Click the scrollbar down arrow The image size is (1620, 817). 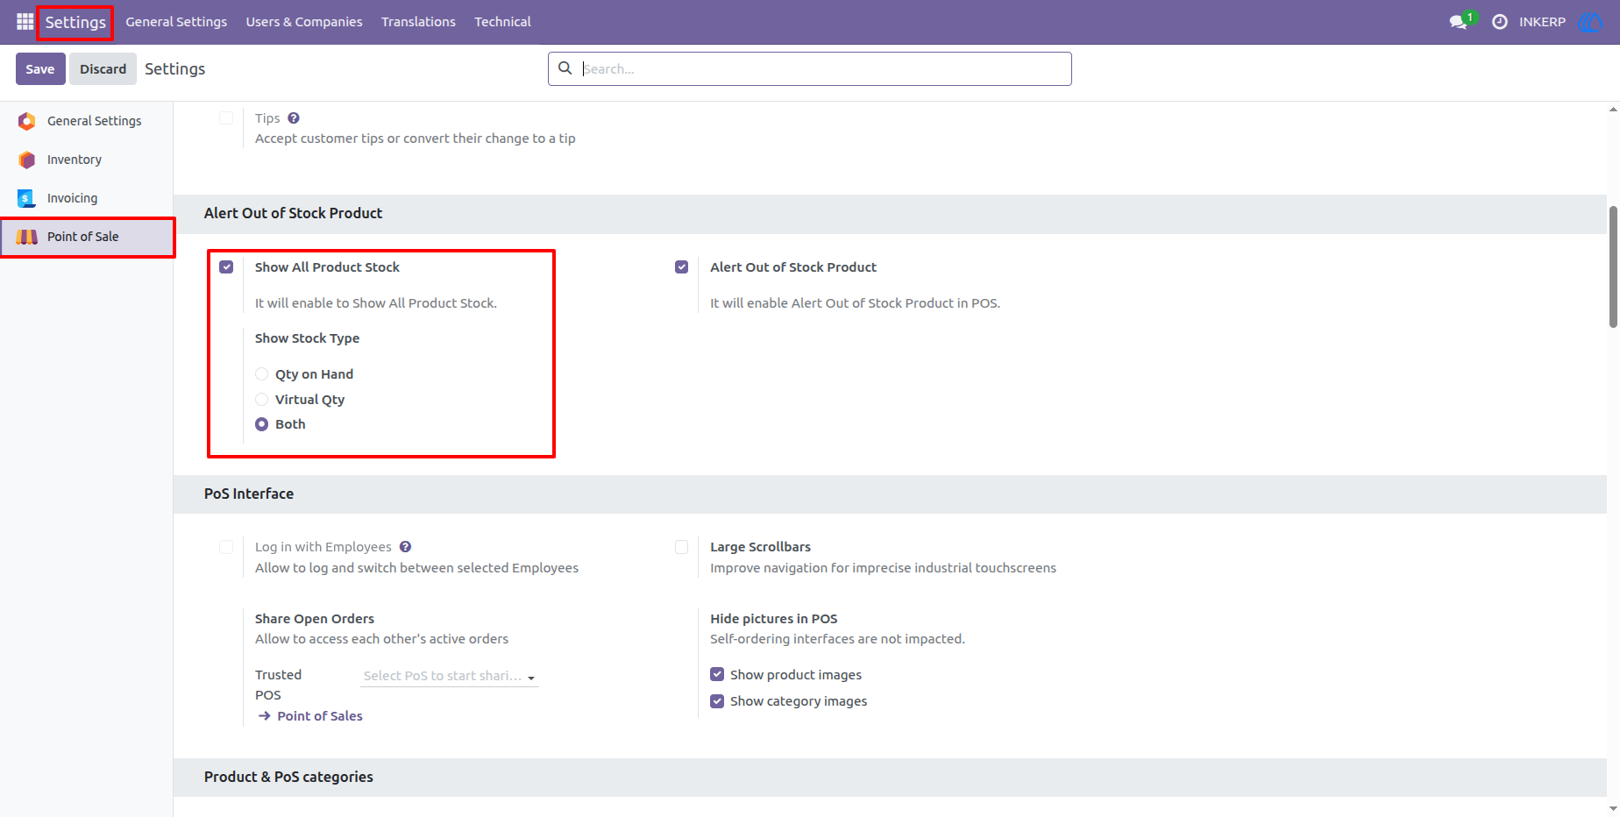click(1613, 809)
